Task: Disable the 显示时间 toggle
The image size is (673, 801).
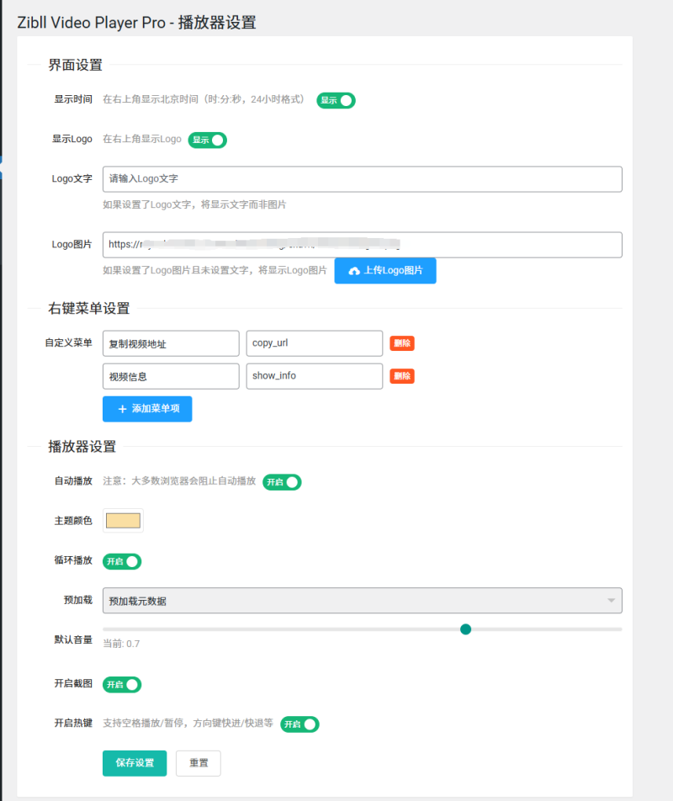Action: pos(336,100)
